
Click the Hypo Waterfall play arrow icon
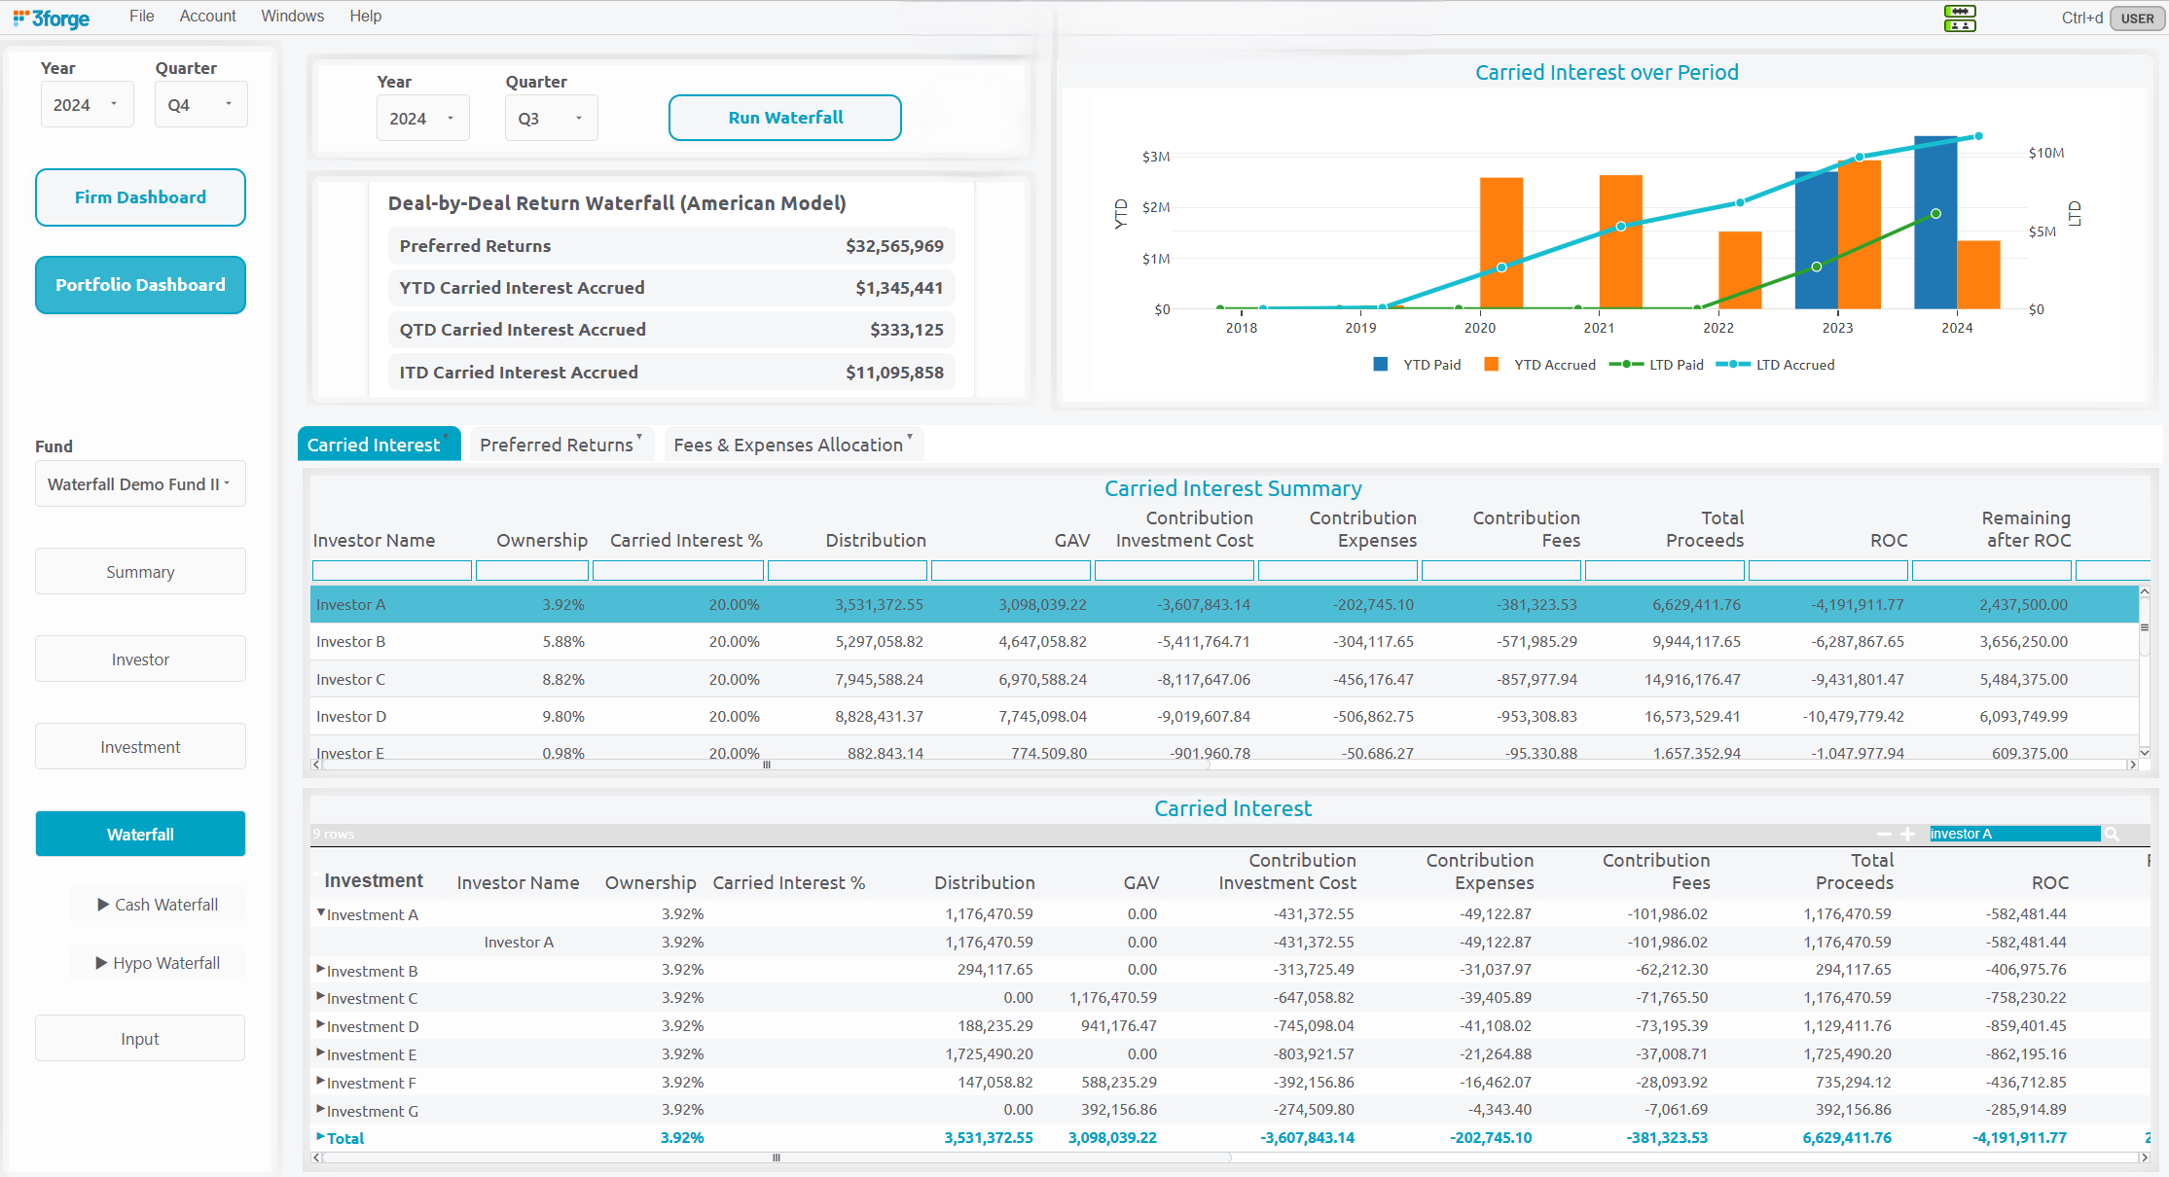tap(101, 963)
